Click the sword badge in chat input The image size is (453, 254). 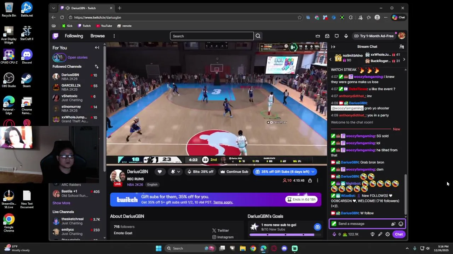334,224
